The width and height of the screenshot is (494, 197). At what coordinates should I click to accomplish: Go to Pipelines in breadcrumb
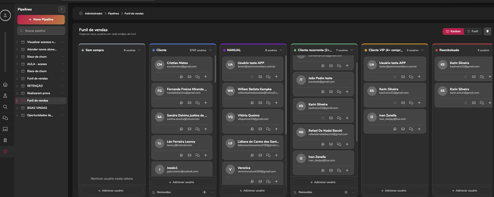click(x=114, y=14)
